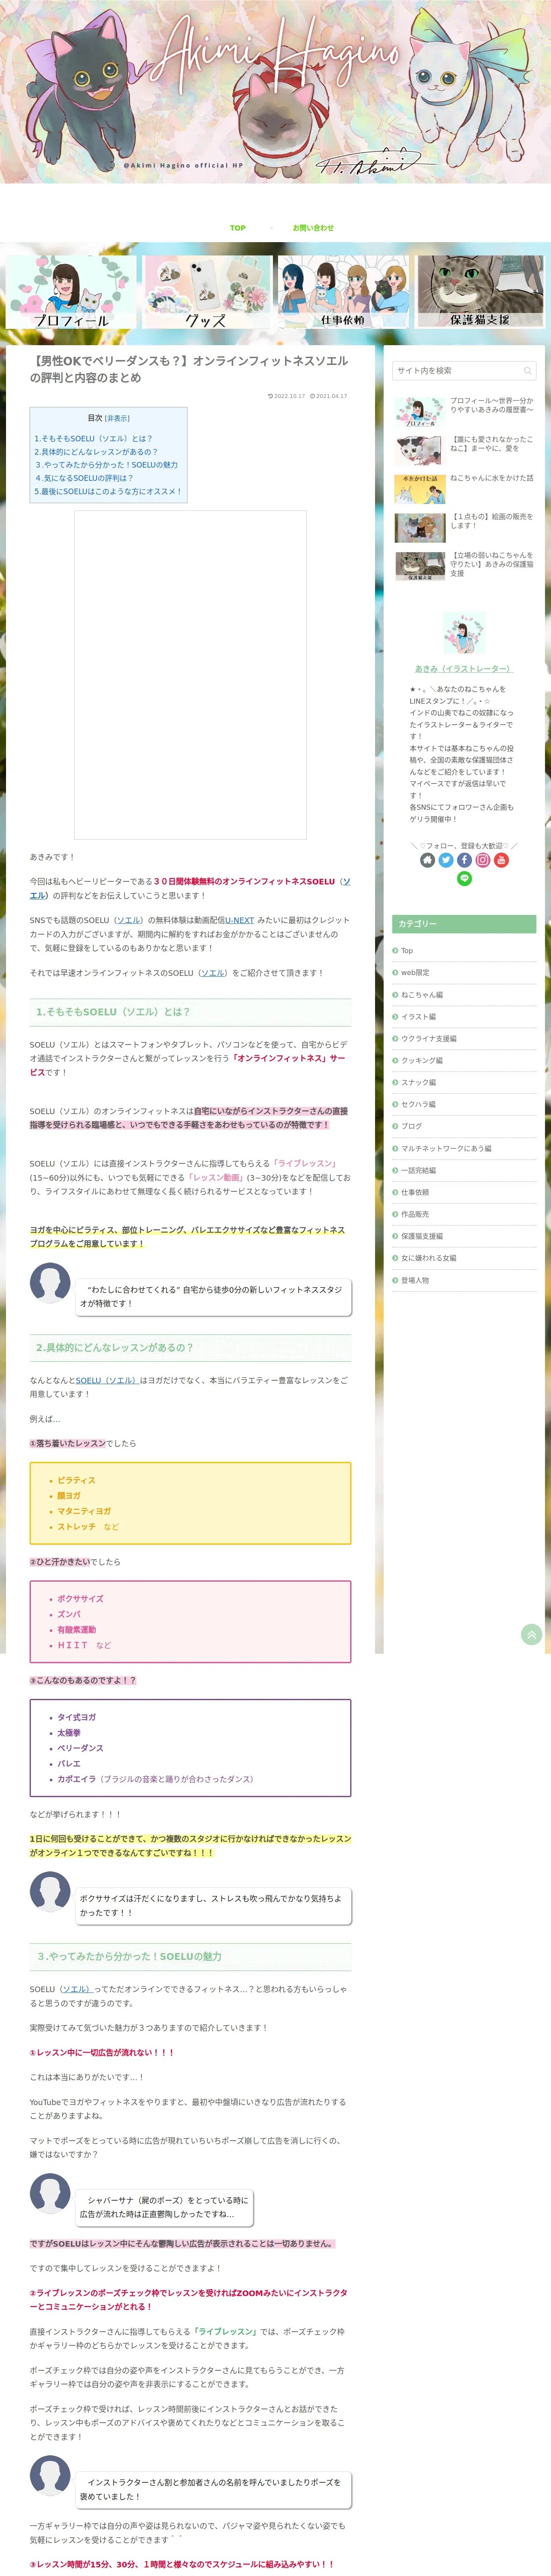This screenshot has height=2576, width=551.
Task: Jump to section 1.そもそもSOELUとは
Action: (x=93, y=439)
